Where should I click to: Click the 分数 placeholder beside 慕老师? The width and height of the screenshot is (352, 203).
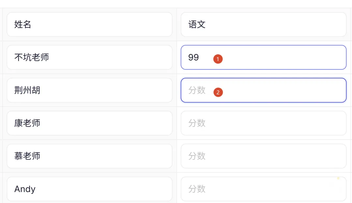tap(197, 156)
